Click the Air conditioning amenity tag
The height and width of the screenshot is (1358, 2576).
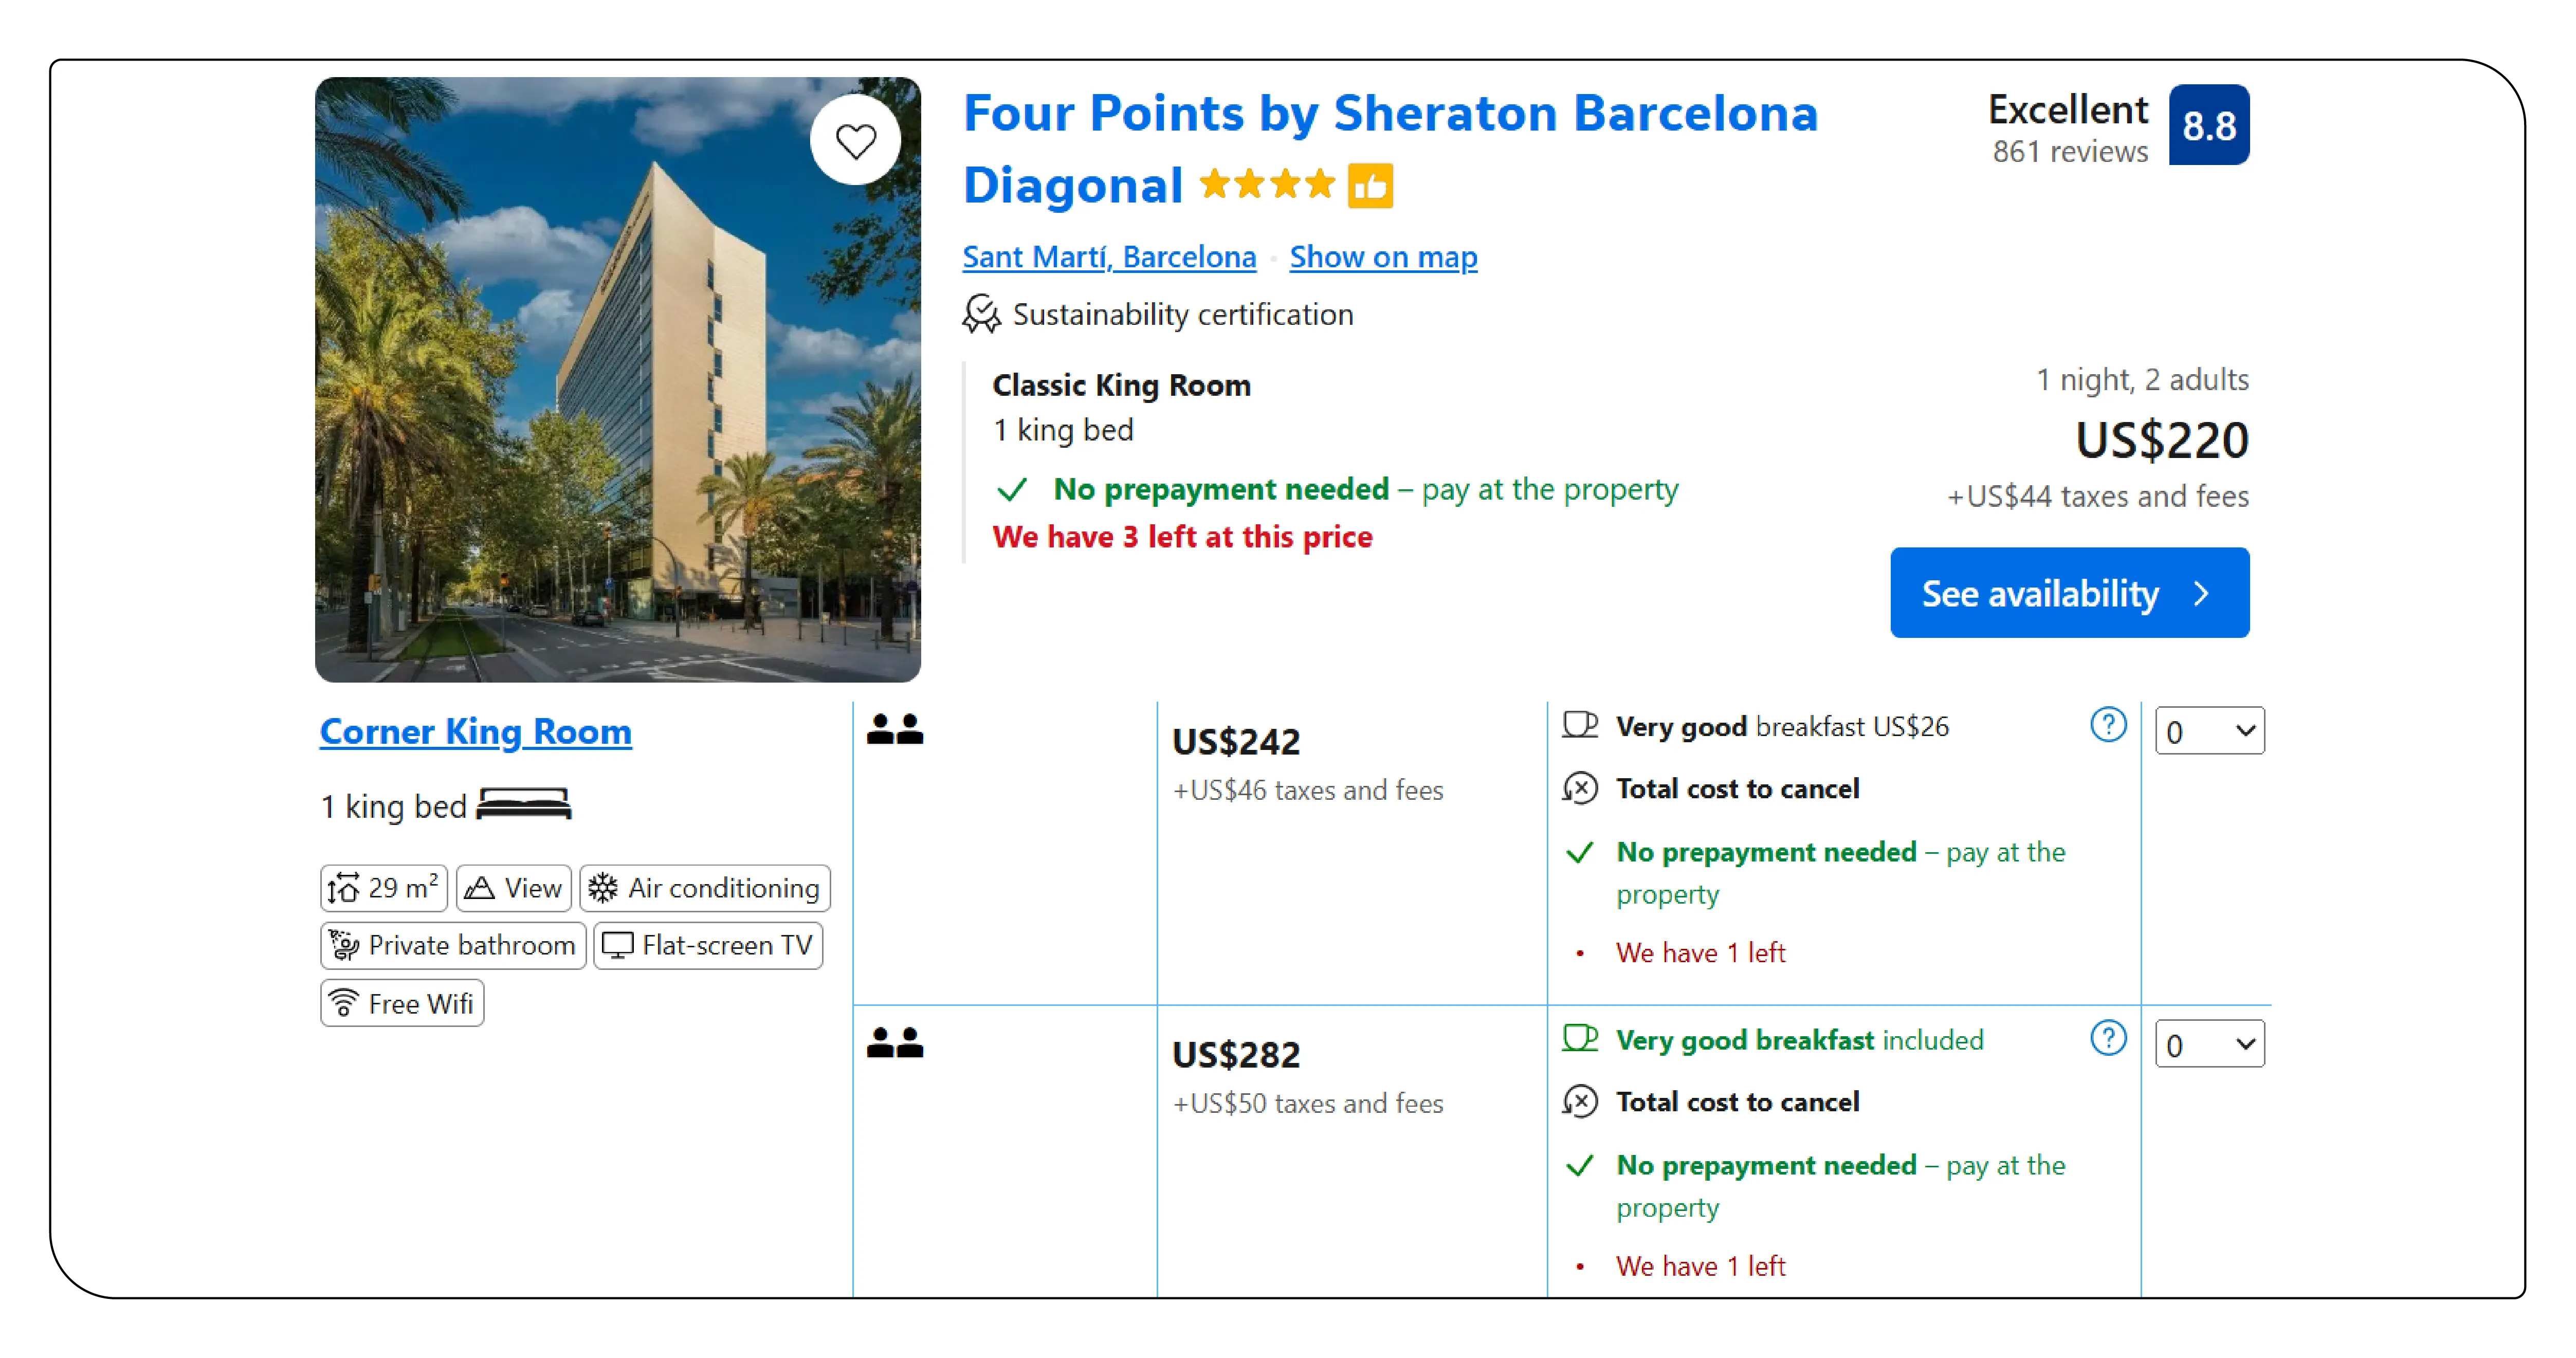click(705, 888)
